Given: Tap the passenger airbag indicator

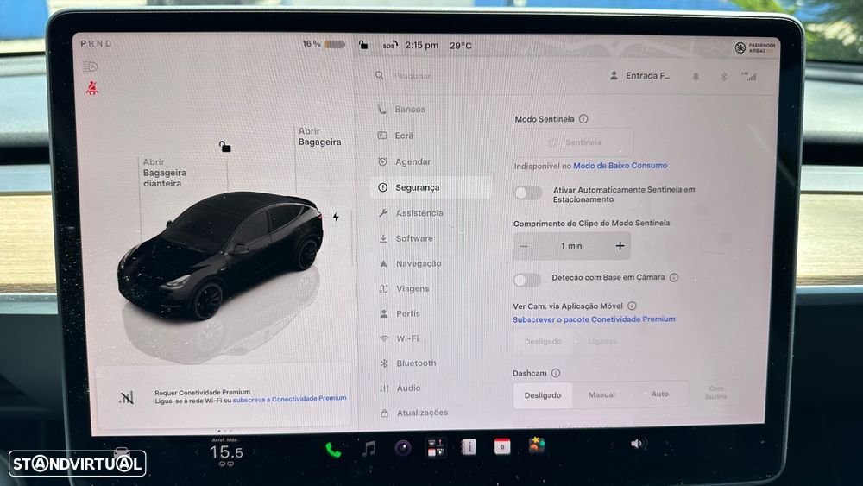Looking at the screenshot, I should pyautogui.click(x=755, y=47).
